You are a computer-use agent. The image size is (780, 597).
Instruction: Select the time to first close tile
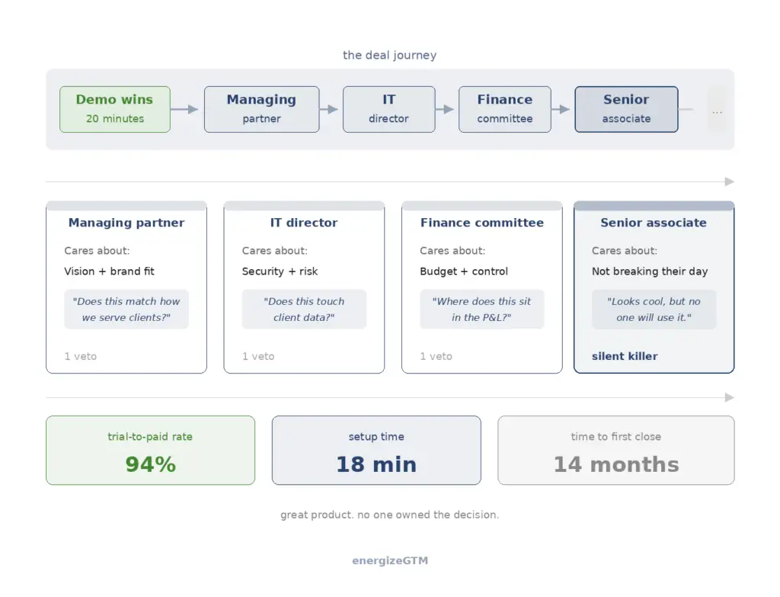tap(615, 451)
